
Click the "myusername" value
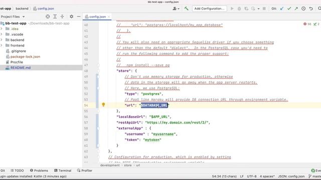click(164, 134)
